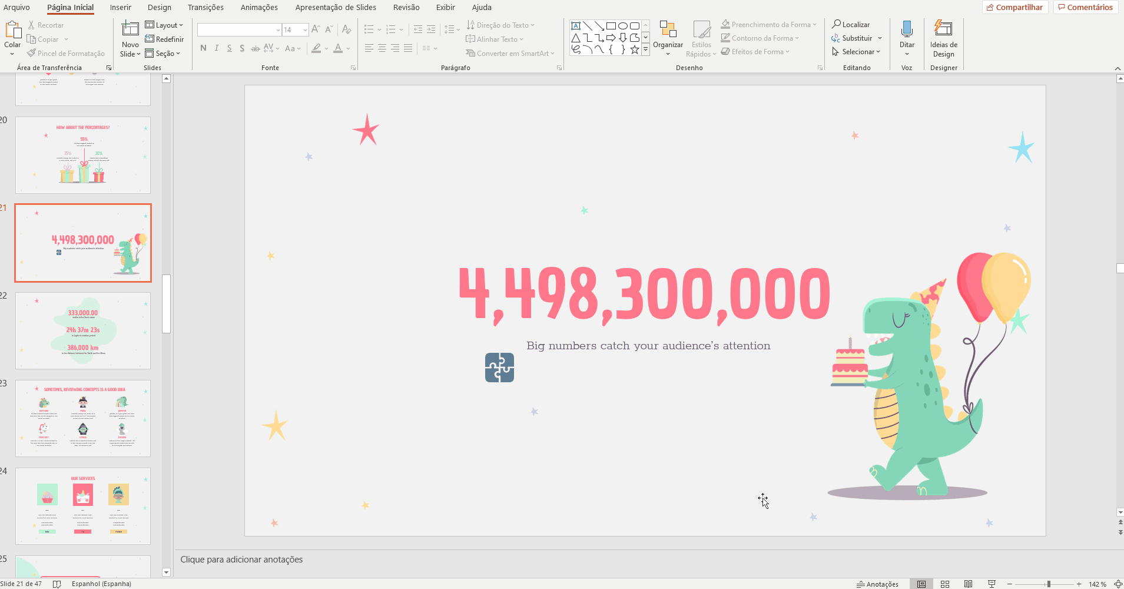Toggle bold N formatting
Screen dimensions: 1124x589
pos(203,48)
